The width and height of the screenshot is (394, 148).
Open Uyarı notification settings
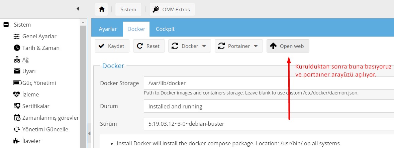29,71
